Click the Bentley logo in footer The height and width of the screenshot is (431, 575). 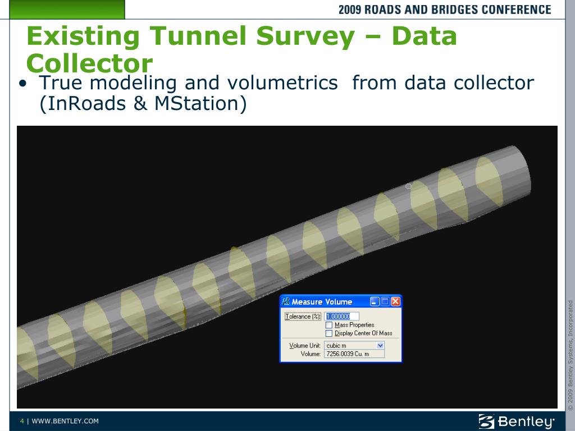[x=517, y=421]
